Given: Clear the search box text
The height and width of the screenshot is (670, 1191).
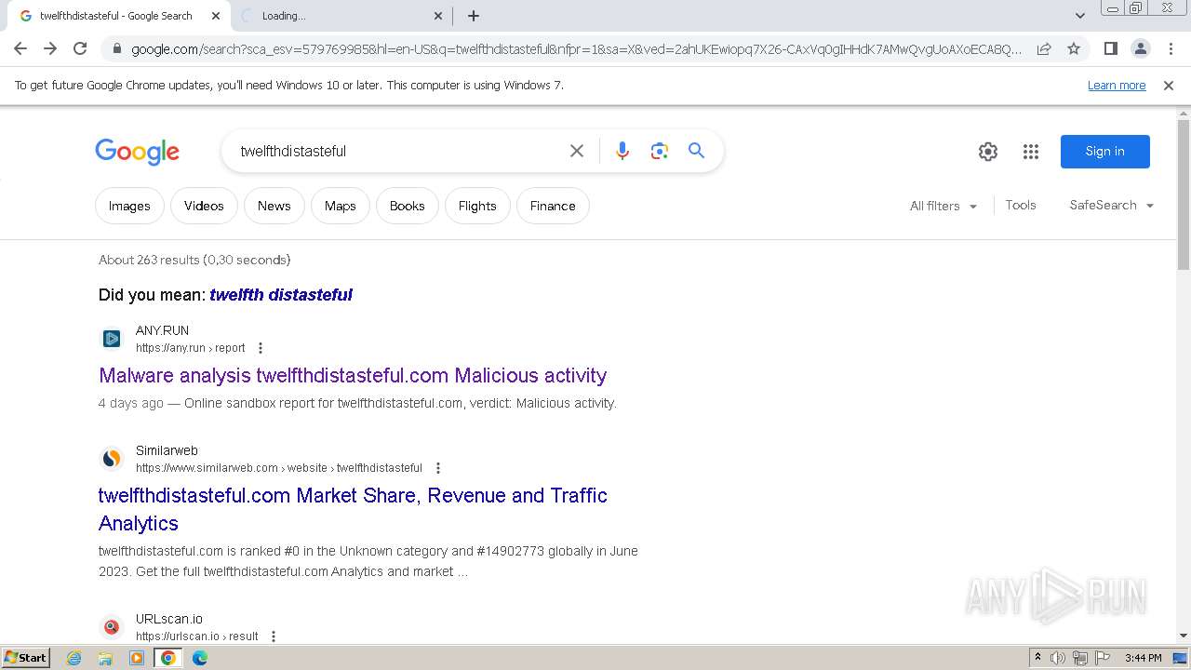Looking at the screenshot, I should point(577,151).
